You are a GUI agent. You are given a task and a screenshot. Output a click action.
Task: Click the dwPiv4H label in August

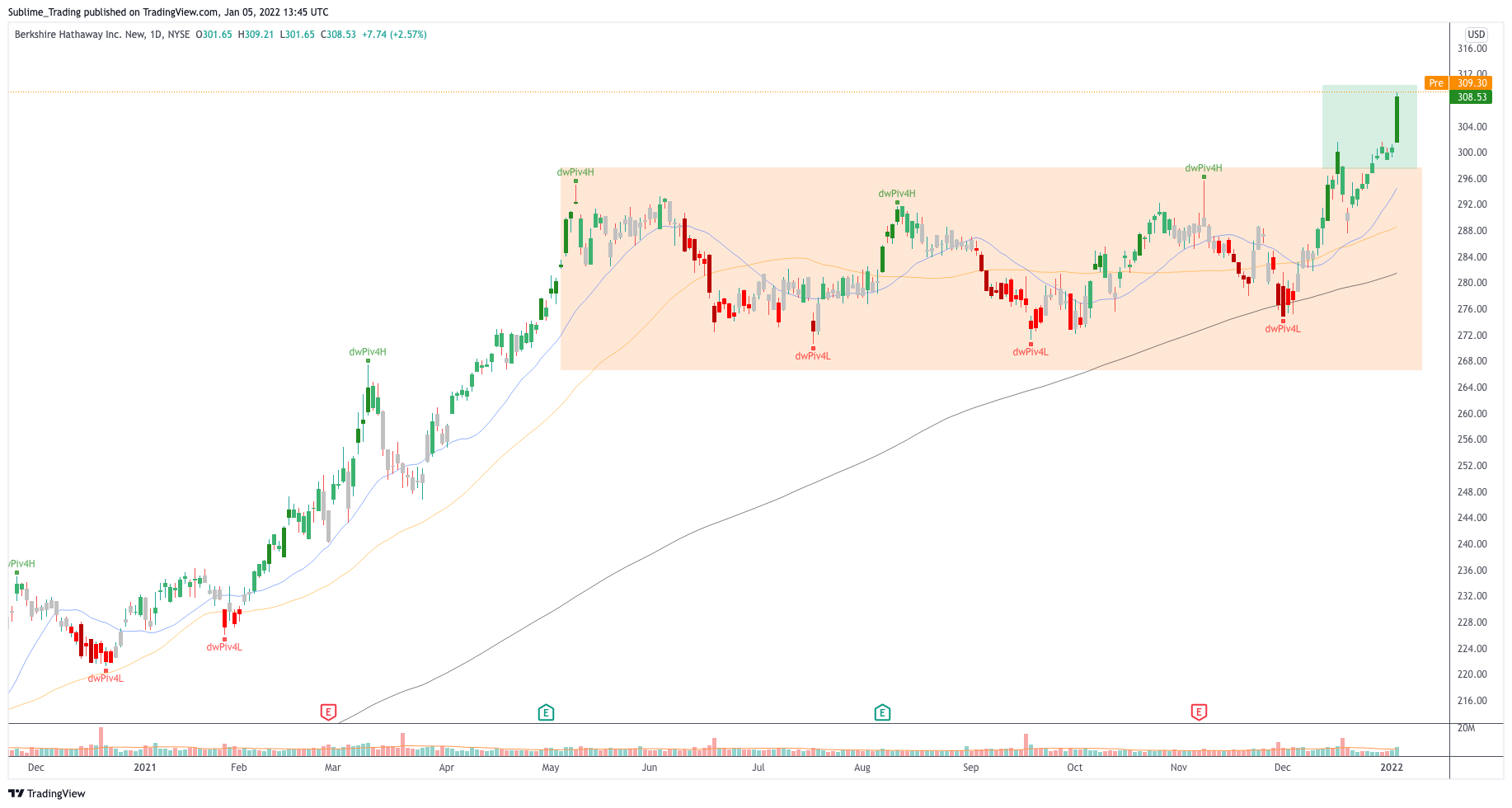(897, 194)
